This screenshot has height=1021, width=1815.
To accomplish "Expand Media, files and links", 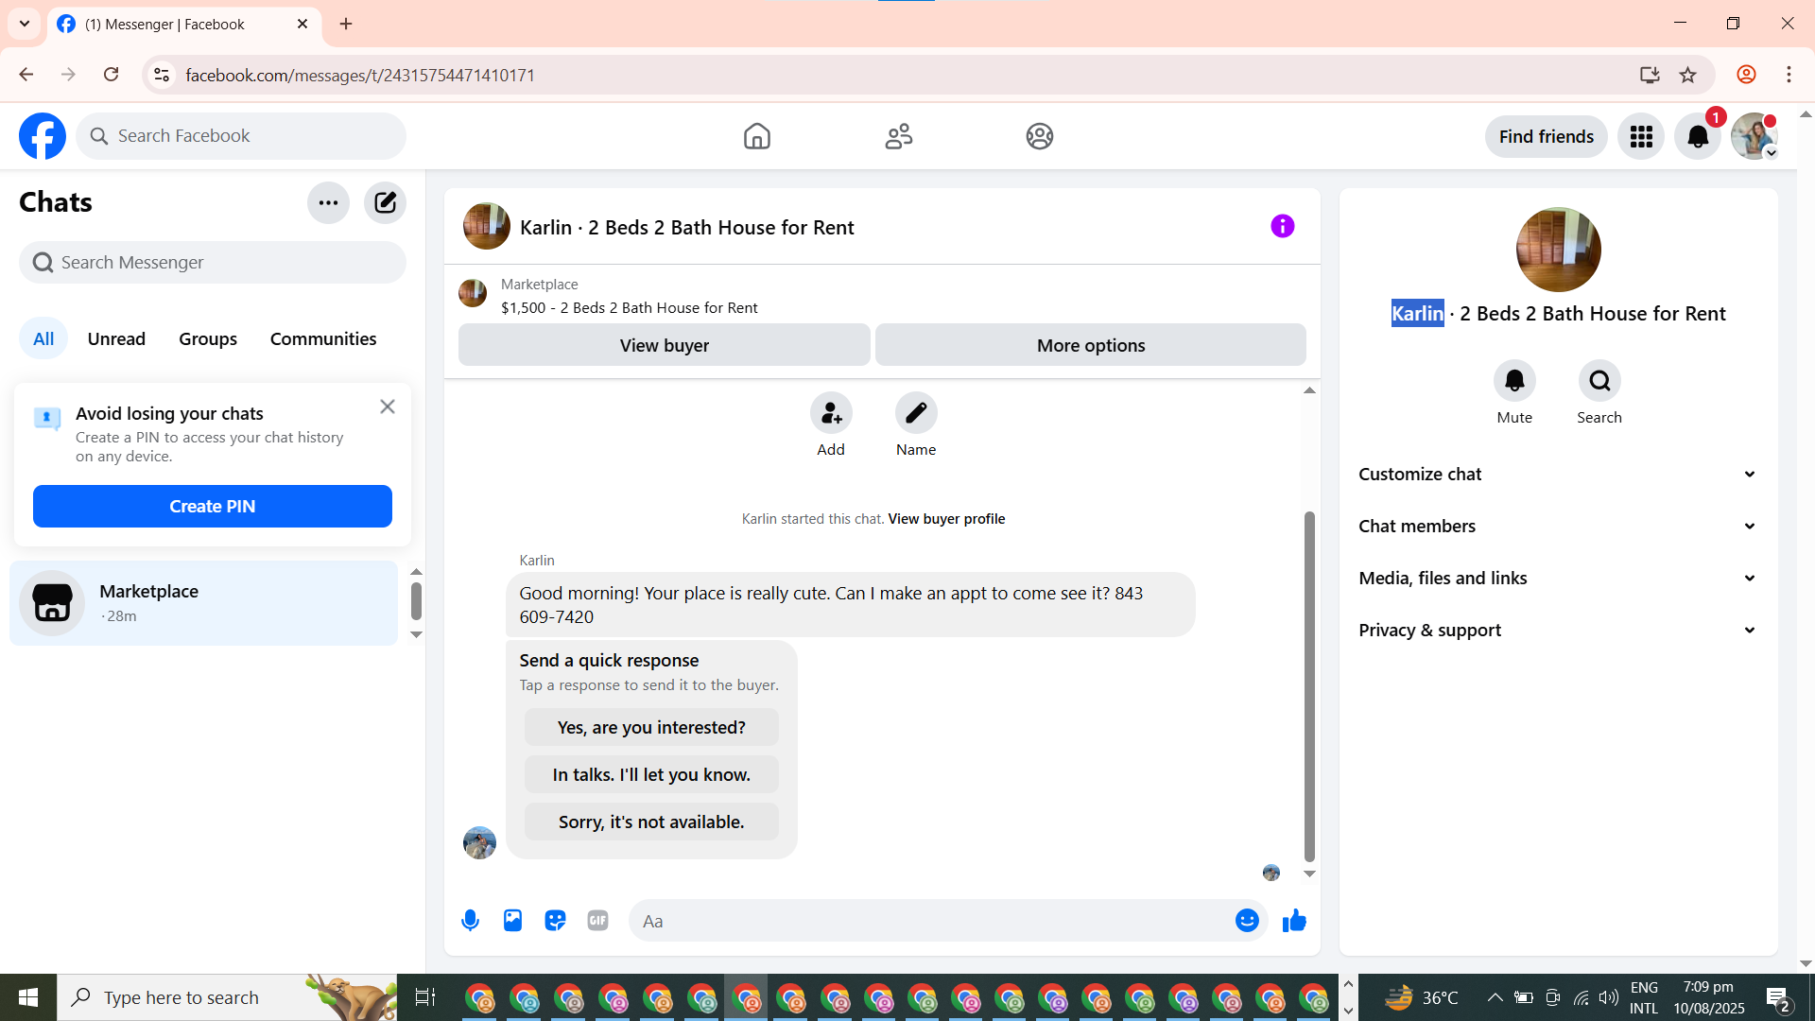I will tap(1558, 578).
